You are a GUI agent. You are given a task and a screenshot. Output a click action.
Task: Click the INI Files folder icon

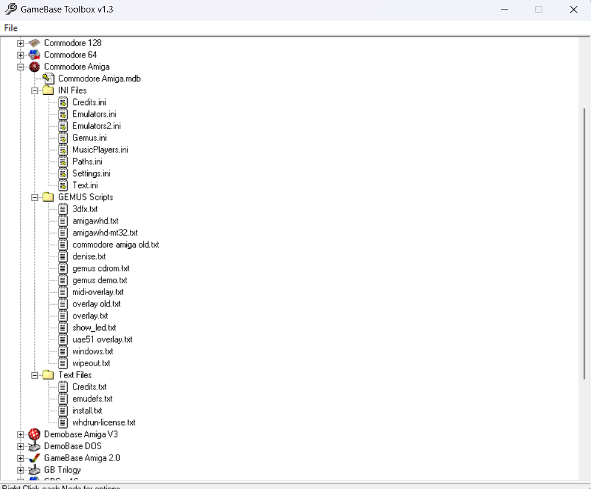(48, 91)
